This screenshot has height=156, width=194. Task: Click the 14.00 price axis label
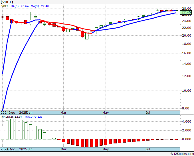187,64
